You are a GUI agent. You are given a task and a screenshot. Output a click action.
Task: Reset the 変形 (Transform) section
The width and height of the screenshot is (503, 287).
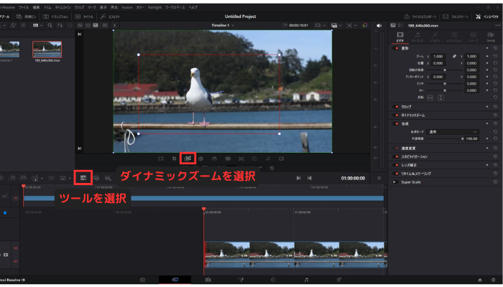click(x=496, y=48)
